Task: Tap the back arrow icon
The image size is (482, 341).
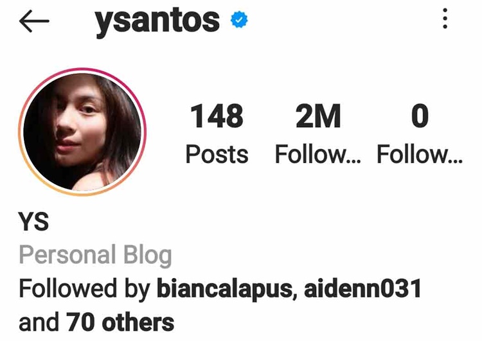Action: 34,21
